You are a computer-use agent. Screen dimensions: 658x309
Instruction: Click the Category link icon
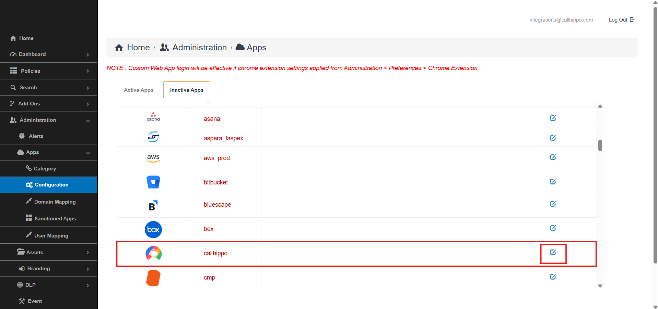(x=29, y=168)
